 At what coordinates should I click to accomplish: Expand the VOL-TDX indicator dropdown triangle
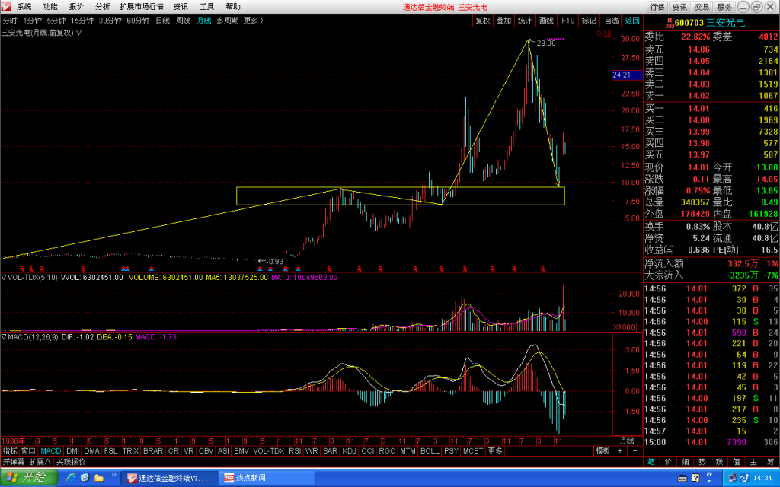[x=4, y=277]
